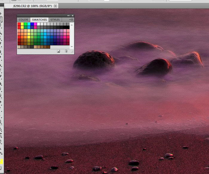Pick the black swatch ending second row
This screenshot has height=174, width=209.
point(68,27)
